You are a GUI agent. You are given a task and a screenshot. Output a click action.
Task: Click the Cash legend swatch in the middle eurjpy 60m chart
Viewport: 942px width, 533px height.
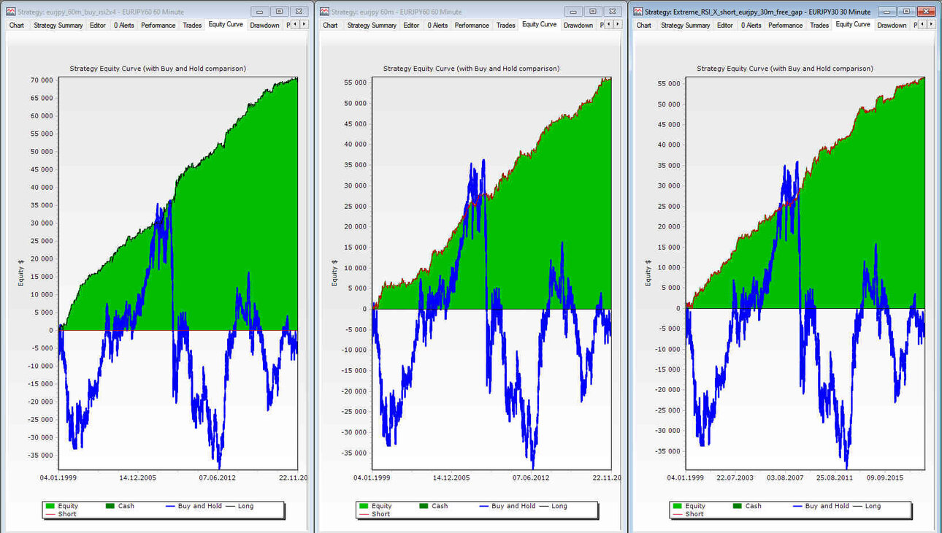pyautogui.click(x=424, y=506)
